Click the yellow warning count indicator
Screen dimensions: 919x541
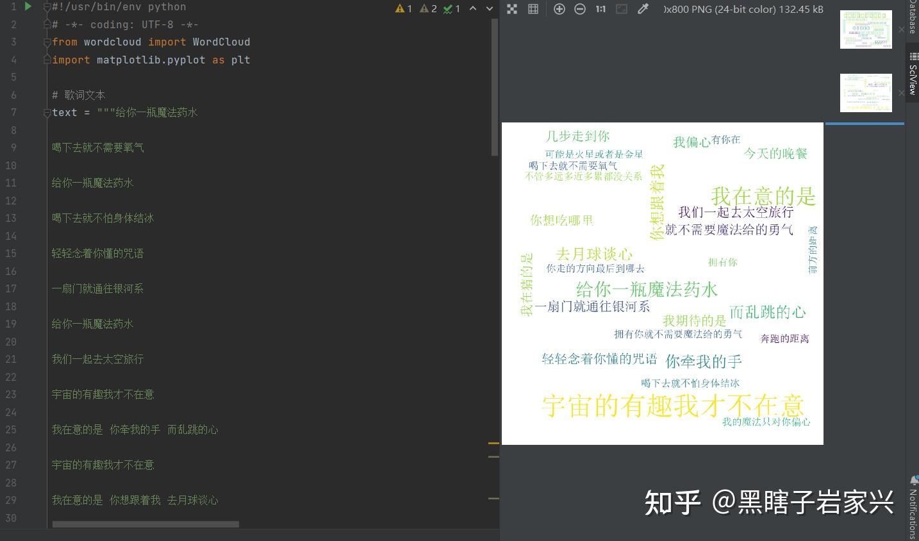click(x=404, y=8)
